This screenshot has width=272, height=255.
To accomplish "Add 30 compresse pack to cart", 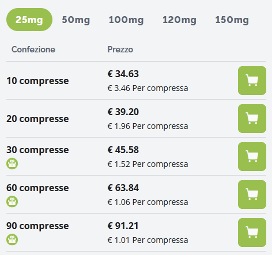I will (x=252, y=157).
